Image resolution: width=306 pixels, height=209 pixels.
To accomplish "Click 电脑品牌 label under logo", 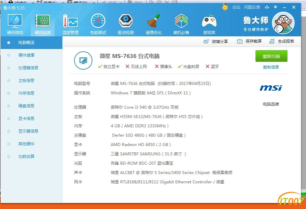I will (271, 104).
